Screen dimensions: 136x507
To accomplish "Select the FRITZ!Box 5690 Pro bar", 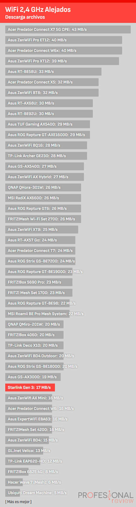I will point(39,282).
